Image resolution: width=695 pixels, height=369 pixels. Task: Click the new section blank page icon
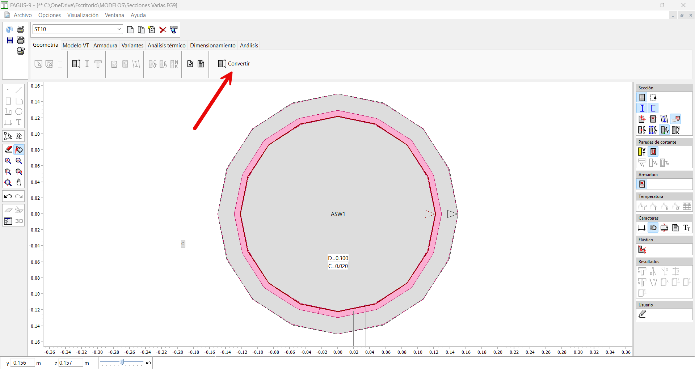pyautogui.click(x=130, y=30)
